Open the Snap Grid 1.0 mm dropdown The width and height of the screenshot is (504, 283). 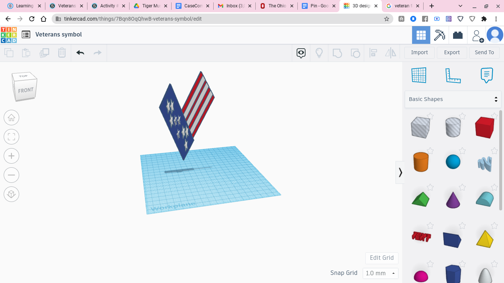pos(380,273)
